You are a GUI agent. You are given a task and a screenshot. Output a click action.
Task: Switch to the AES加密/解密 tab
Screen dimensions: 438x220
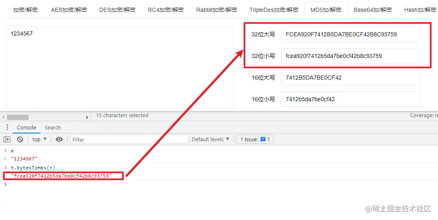pos(69,10)
